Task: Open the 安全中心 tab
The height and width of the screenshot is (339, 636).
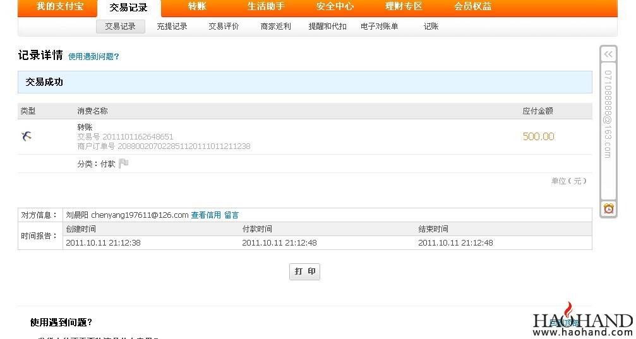Action: tap(335, 6)
